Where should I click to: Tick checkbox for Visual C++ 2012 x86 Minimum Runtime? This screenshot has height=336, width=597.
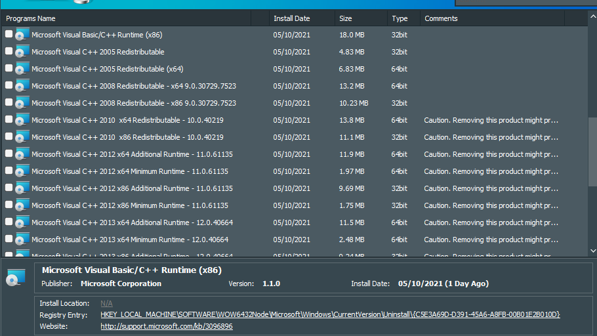coord(9,205)
